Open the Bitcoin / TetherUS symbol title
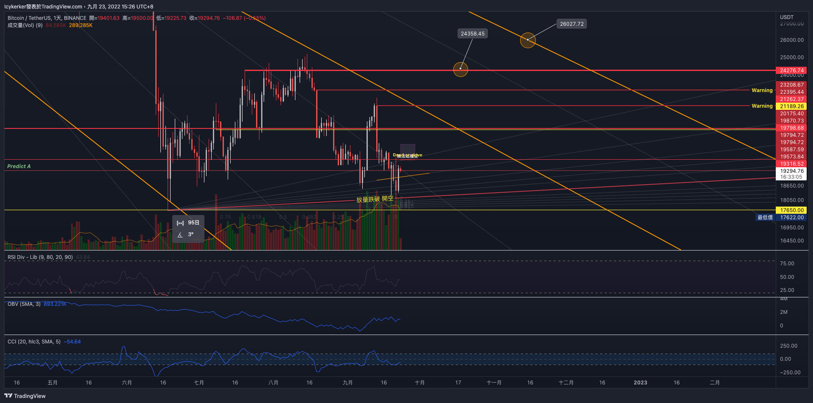The image size is (813, 403). point(47,18)
